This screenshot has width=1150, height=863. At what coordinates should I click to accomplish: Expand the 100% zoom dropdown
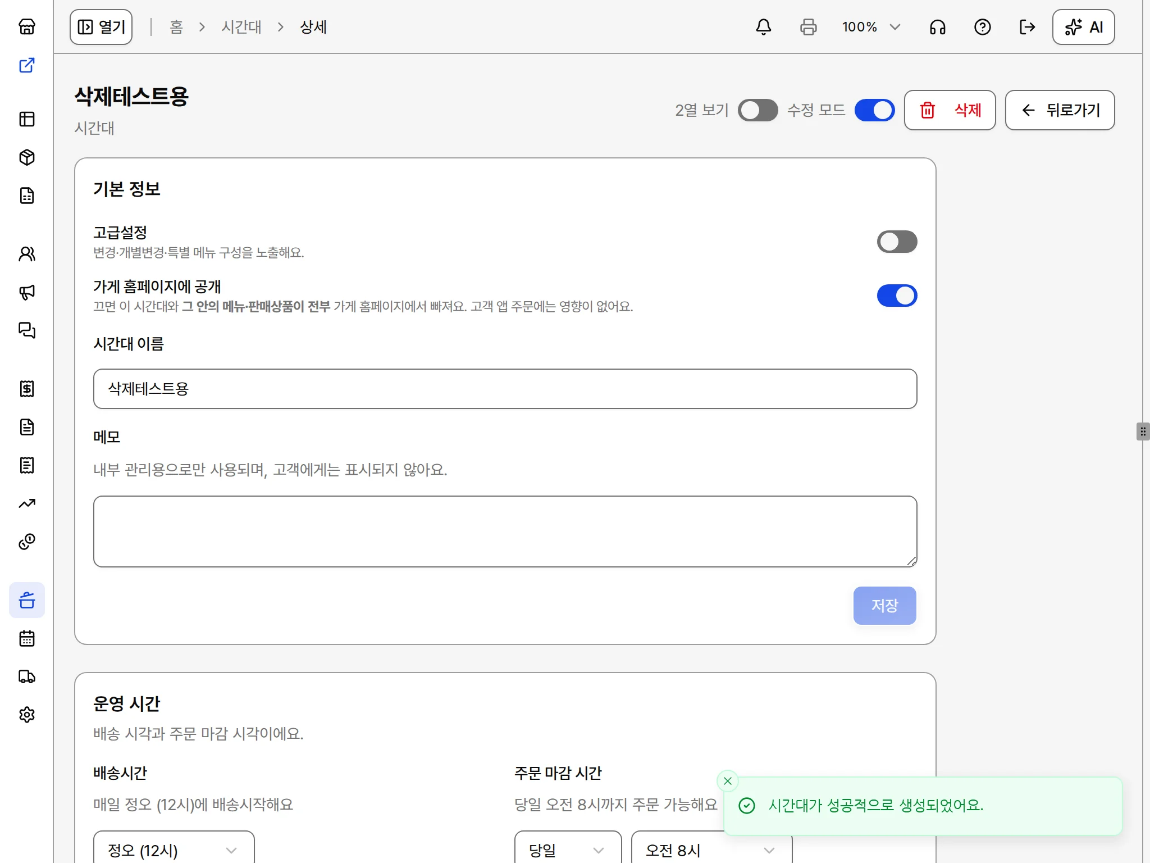tap(871, 27)
